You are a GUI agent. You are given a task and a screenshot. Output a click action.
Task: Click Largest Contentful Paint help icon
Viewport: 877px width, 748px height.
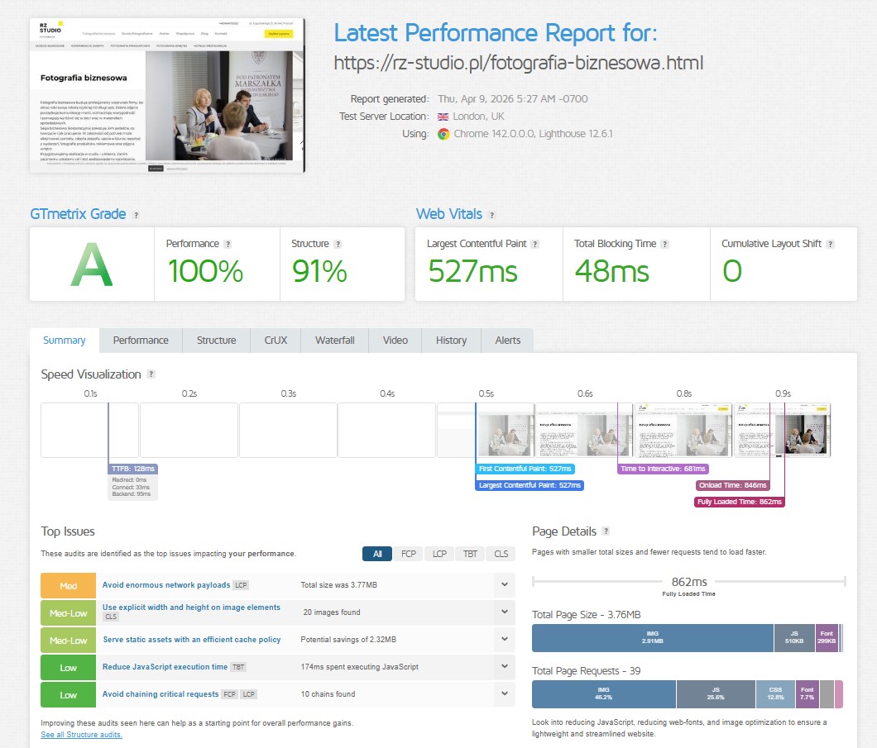(x=534, y=245)
